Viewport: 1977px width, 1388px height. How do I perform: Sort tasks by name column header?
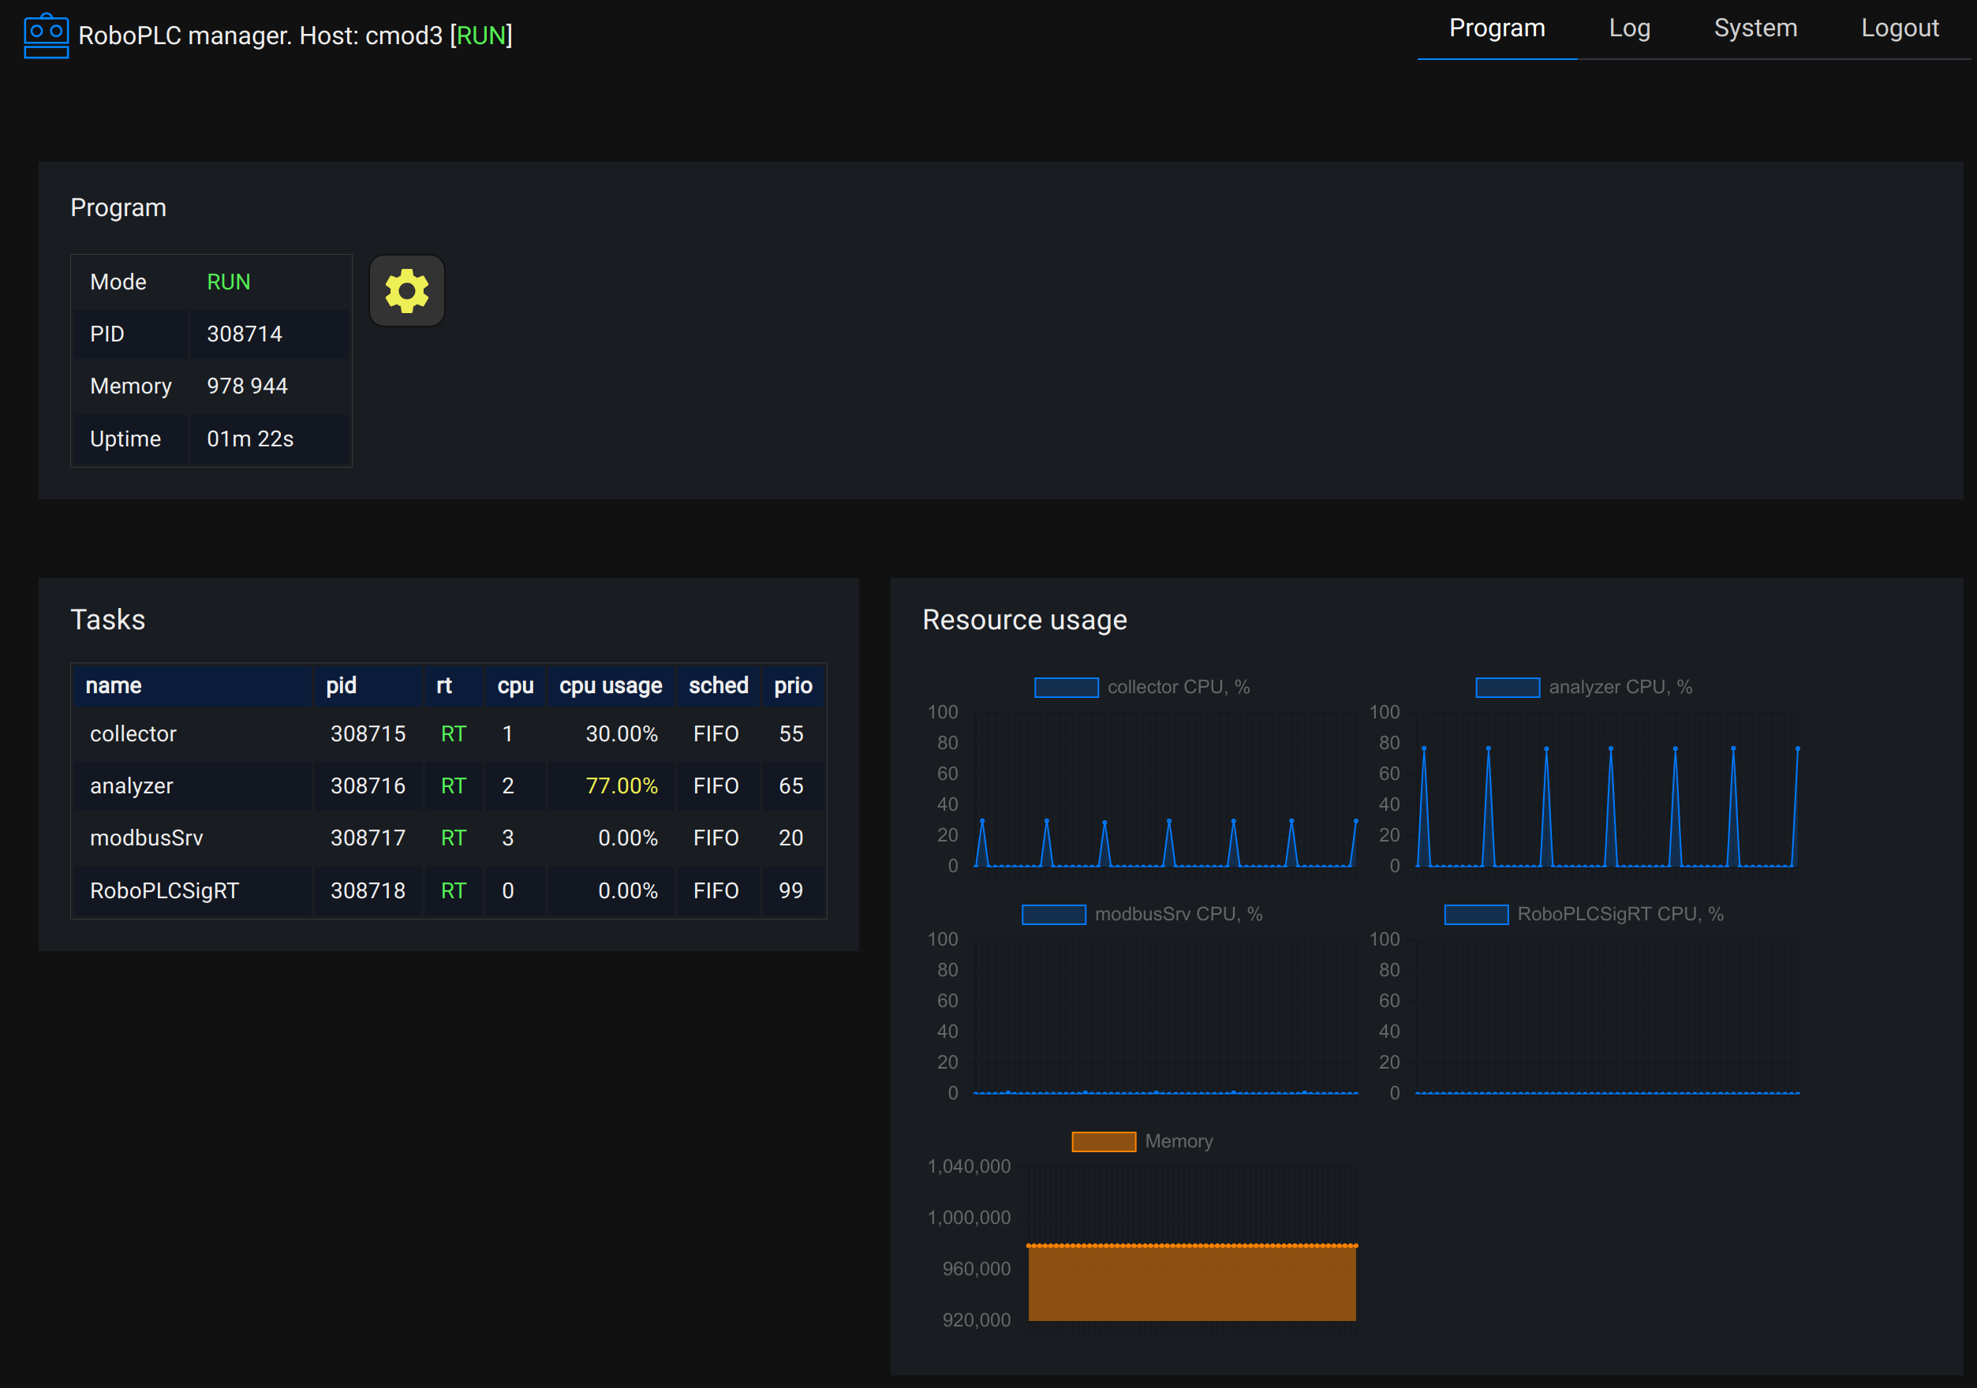click(114, 686)
